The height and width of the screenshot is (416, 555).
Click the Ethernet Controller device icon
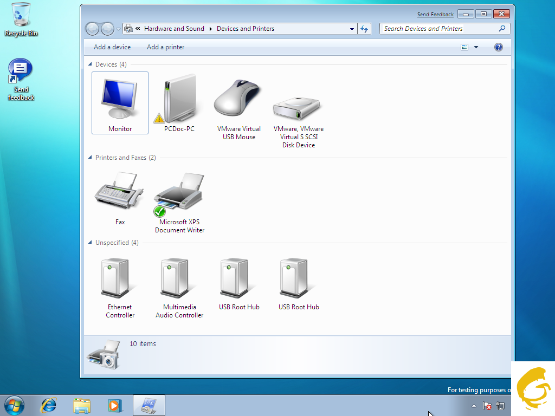coord(120,279)
